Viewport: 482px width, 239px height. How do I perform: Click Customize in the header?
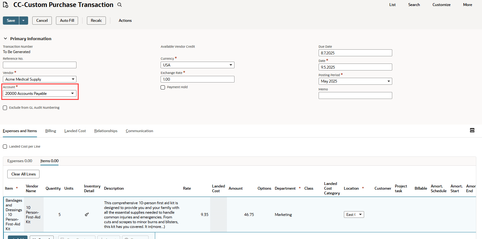tap(442, 5)
